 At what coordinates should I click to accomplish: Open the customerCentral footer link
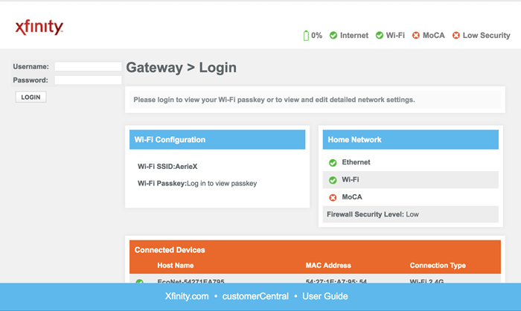pos(255,296)
